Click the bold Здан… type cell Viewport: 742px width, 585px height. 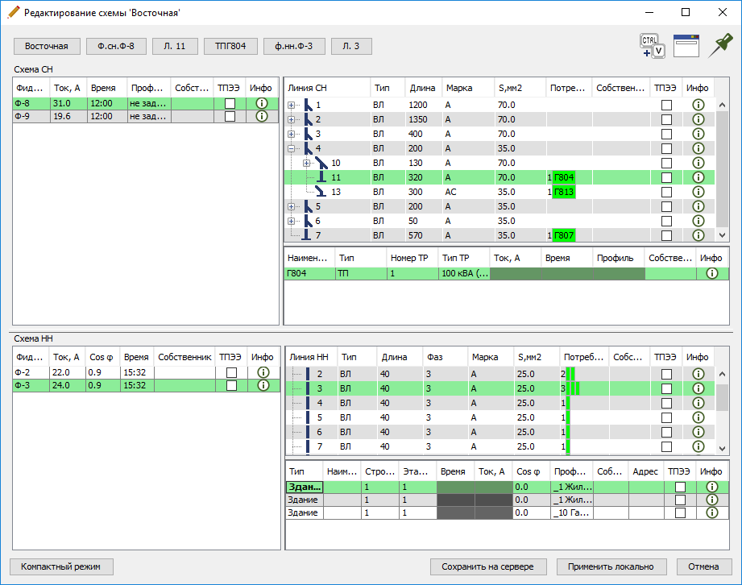[x=305, y=487]
